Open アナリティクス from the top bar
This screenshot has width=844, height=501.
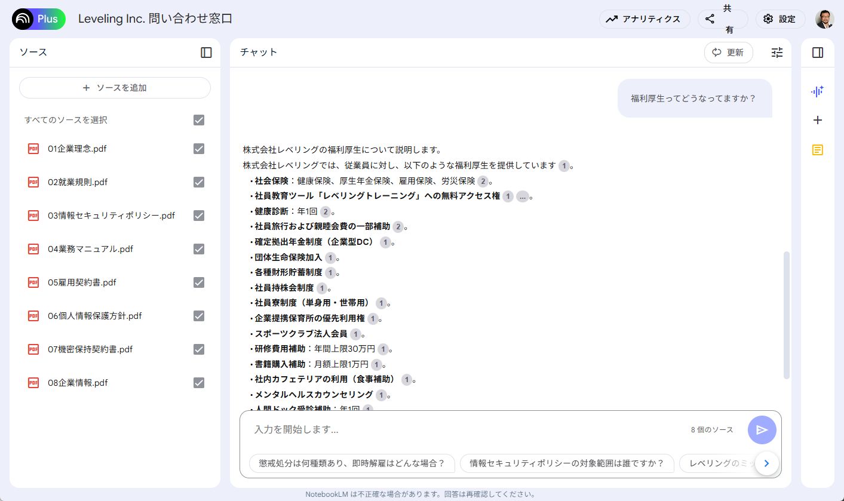pyautogui.click(x=644, y=19)
